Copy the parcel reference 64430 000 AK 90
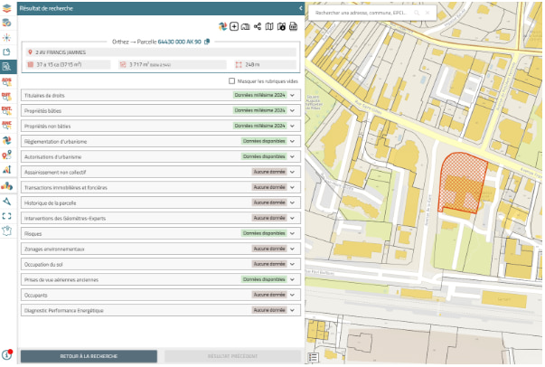 pyautogui.click(x=207, y=42)
